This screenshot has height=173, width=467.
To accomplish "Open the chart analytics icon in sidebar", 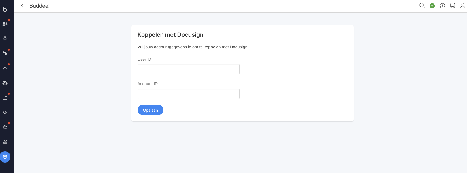I will point(5,142).
